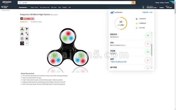This screenshot has width=176, height=110.
Task: Click the Orders link
Action: (x=161, y=8)
